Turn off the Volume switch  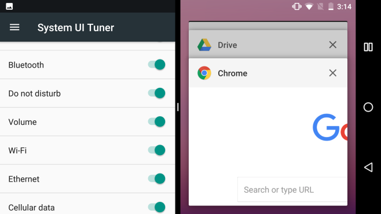(x=157, y=121)
